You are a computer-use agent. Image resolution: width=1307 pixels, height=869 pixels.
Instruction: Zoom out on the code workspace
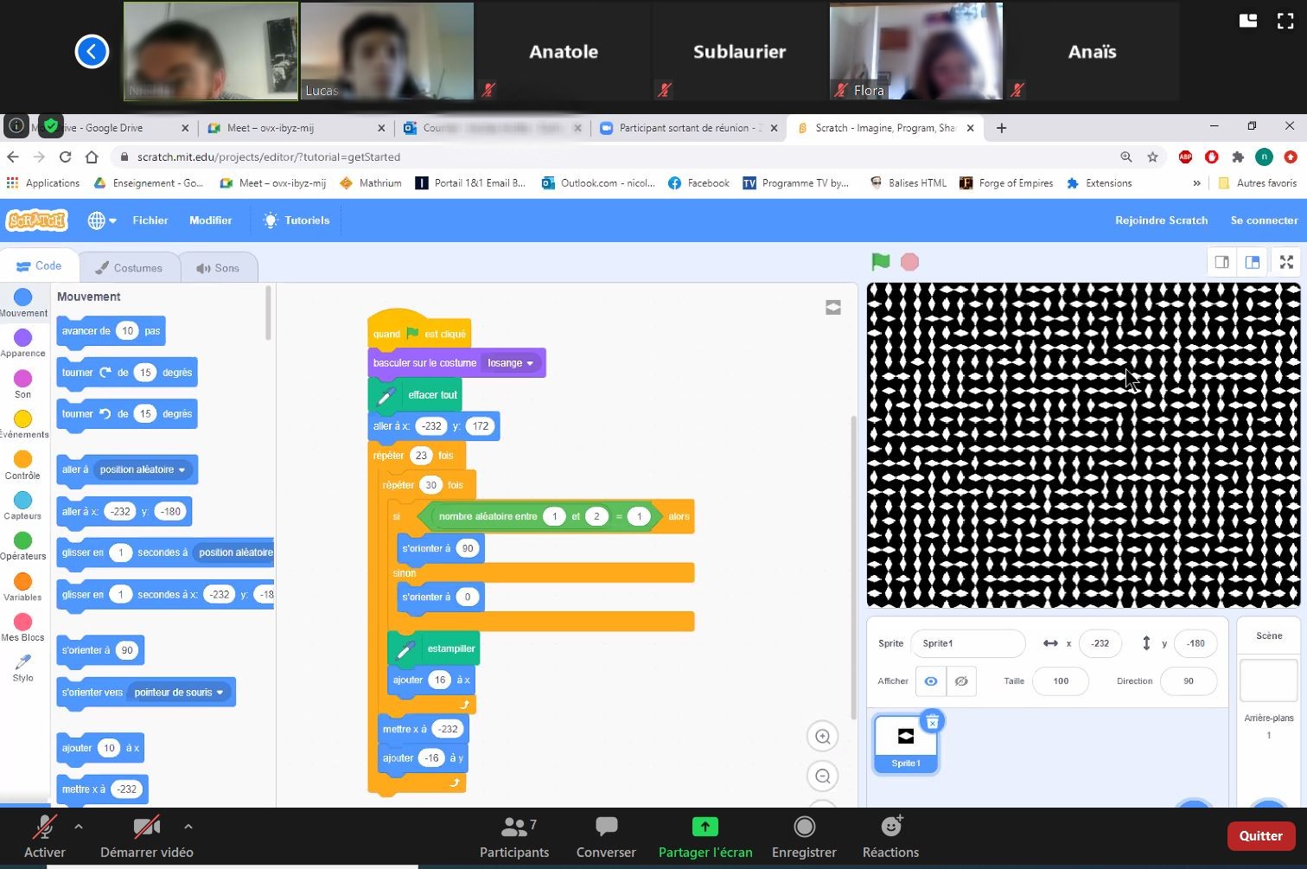[x=822, y=776]
